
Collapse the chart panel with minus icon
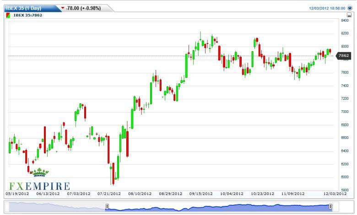349,15
